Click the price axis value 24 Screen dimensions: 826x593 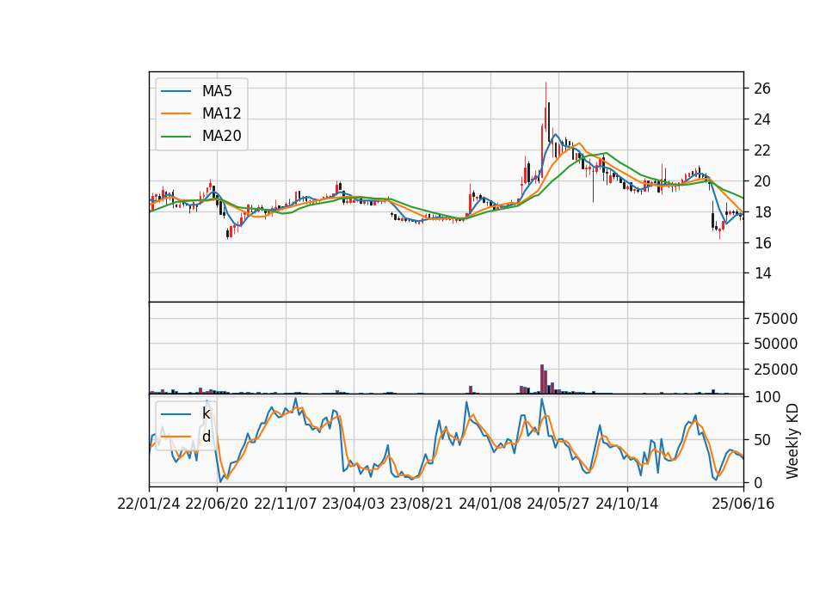(x=762, y=119)
